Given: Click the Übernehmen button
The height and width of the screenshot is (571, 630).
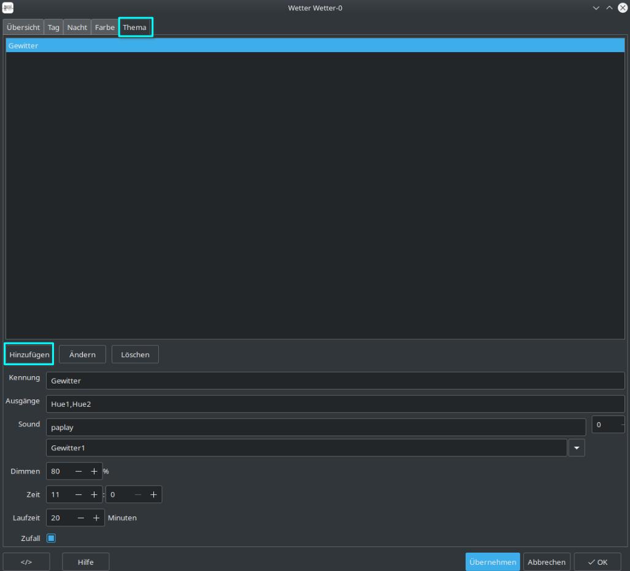Looking at the screenshot, I should (492, 562).
